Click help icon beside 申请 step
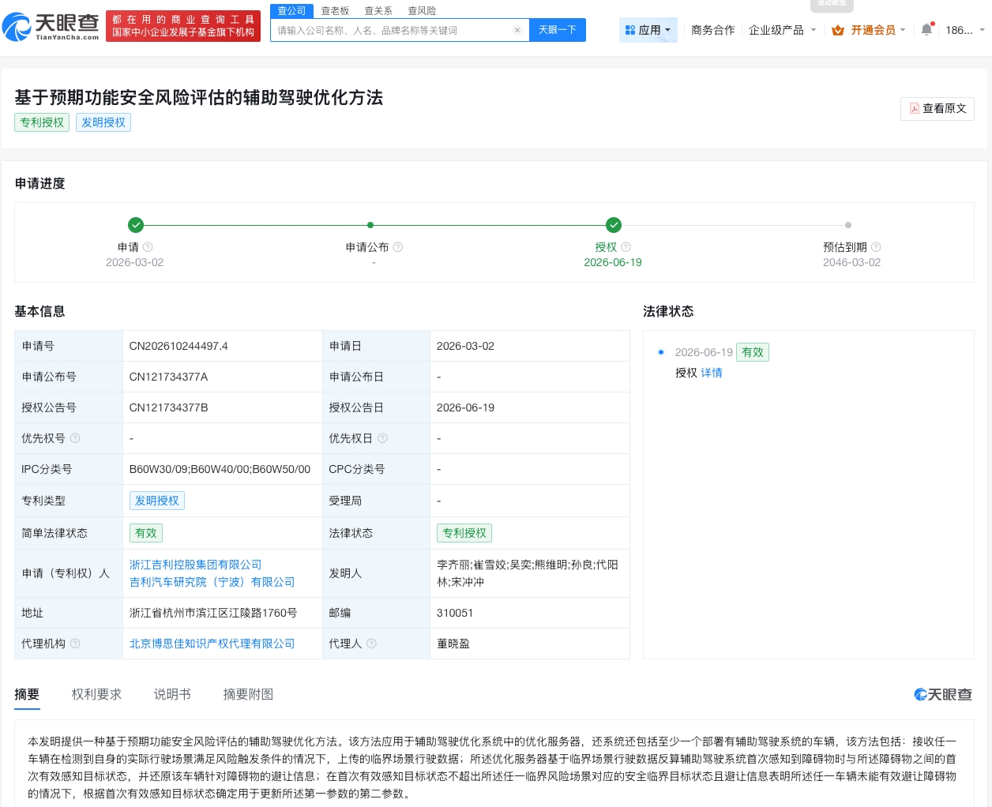Image resolution: width=992 pixels, height=807 pixels. click(x=148, y=247)
